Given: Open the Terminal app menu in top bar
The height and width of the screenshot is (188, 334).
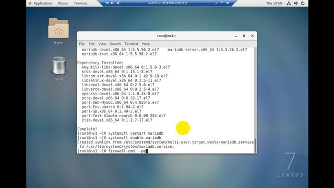Looking at the screenshot, I should (x=80, y=3).
